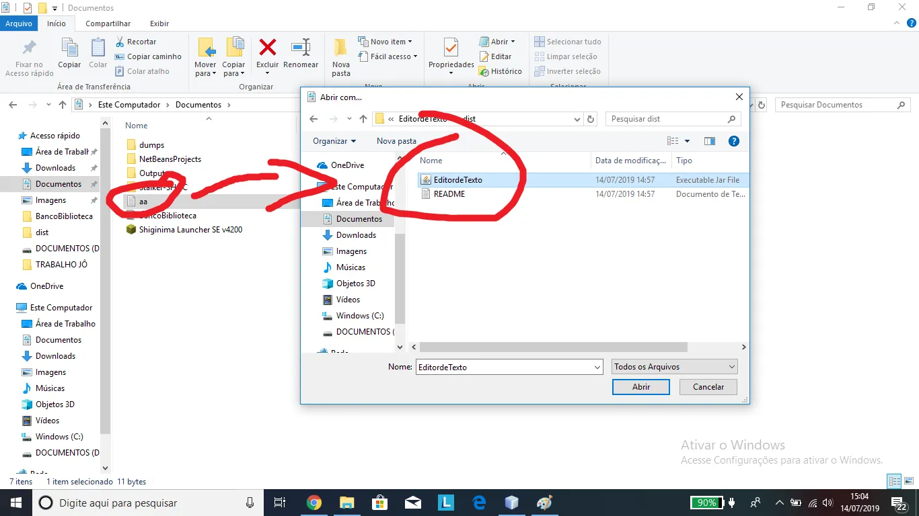Click the Pesquisar Documentos search box
Screen dimensions: 919x516
click(x=842, y=105)
